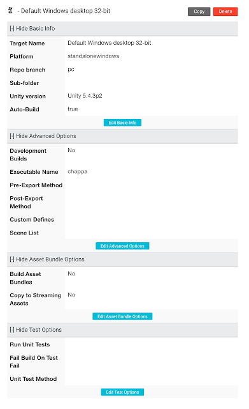Viewport: 249px width, 409px height.
Task: Open Edit Asset Bundle Options
Action: [x=122, y=316]
